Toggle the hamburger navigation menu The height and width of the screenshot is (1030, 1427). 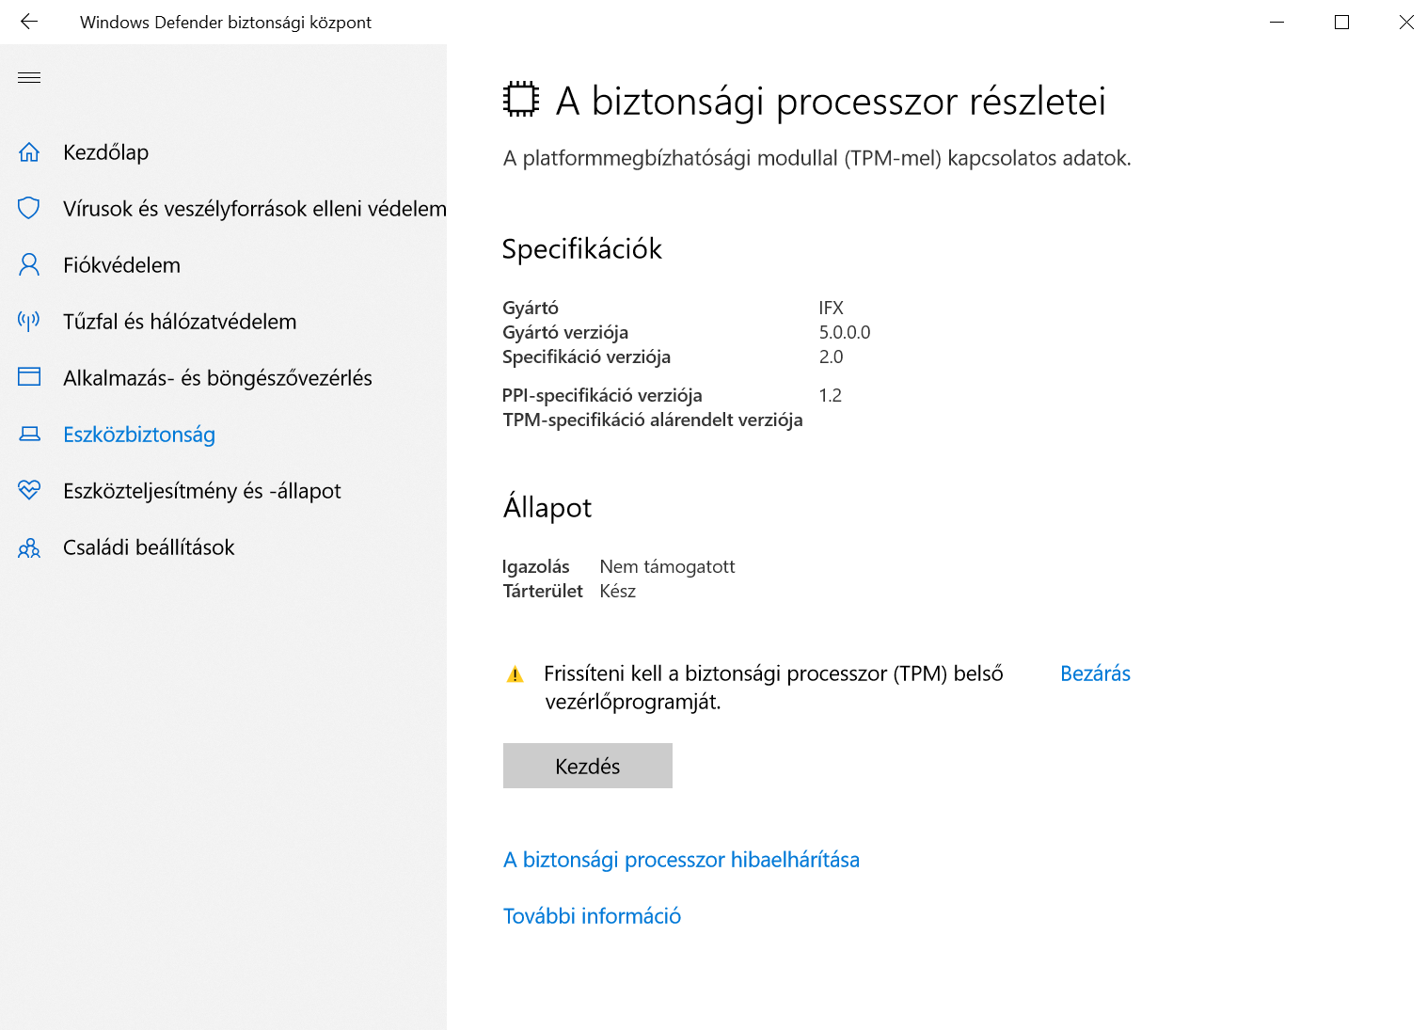click(x=29, y=77)
